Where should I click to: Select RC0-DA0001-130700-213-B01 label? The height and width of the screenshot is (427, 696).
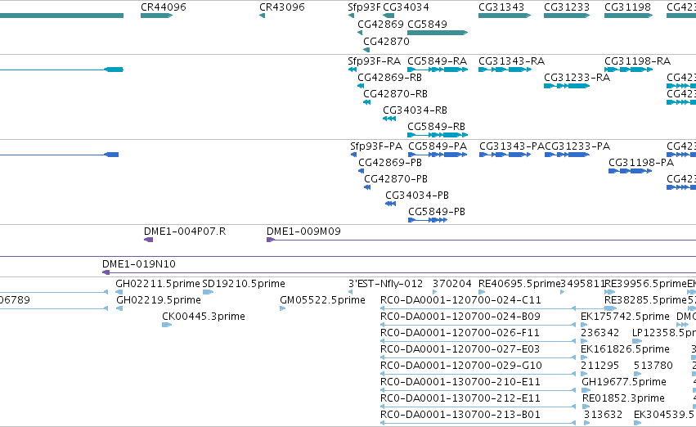(x=460, y=415)
